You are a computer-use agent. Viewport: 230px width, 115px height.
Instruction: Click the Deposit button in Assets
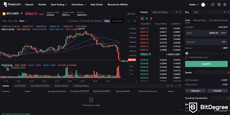click(x=195, y=91)
